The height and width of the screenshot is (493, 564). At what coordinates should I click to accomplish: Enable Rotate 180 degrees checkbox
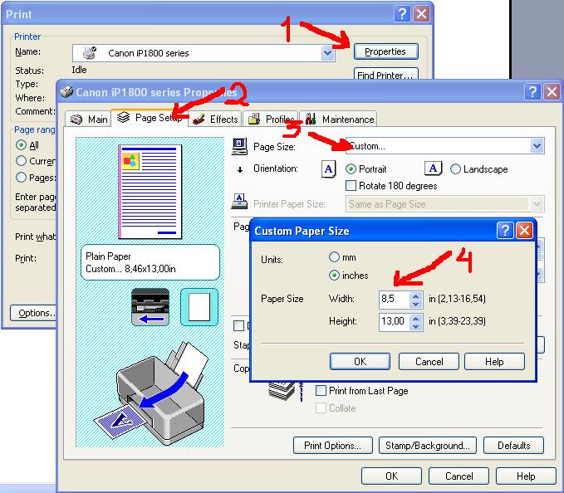pos(351,186)
